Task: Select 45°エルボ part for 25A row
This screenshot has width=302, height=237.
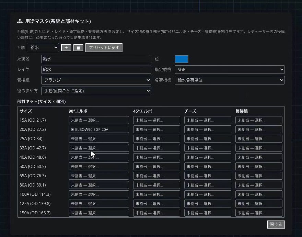Action: [156, 139]
